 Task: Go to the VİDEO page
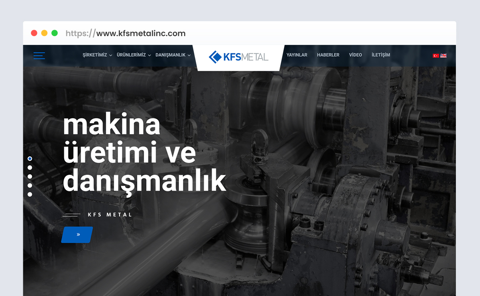(355, 55)
